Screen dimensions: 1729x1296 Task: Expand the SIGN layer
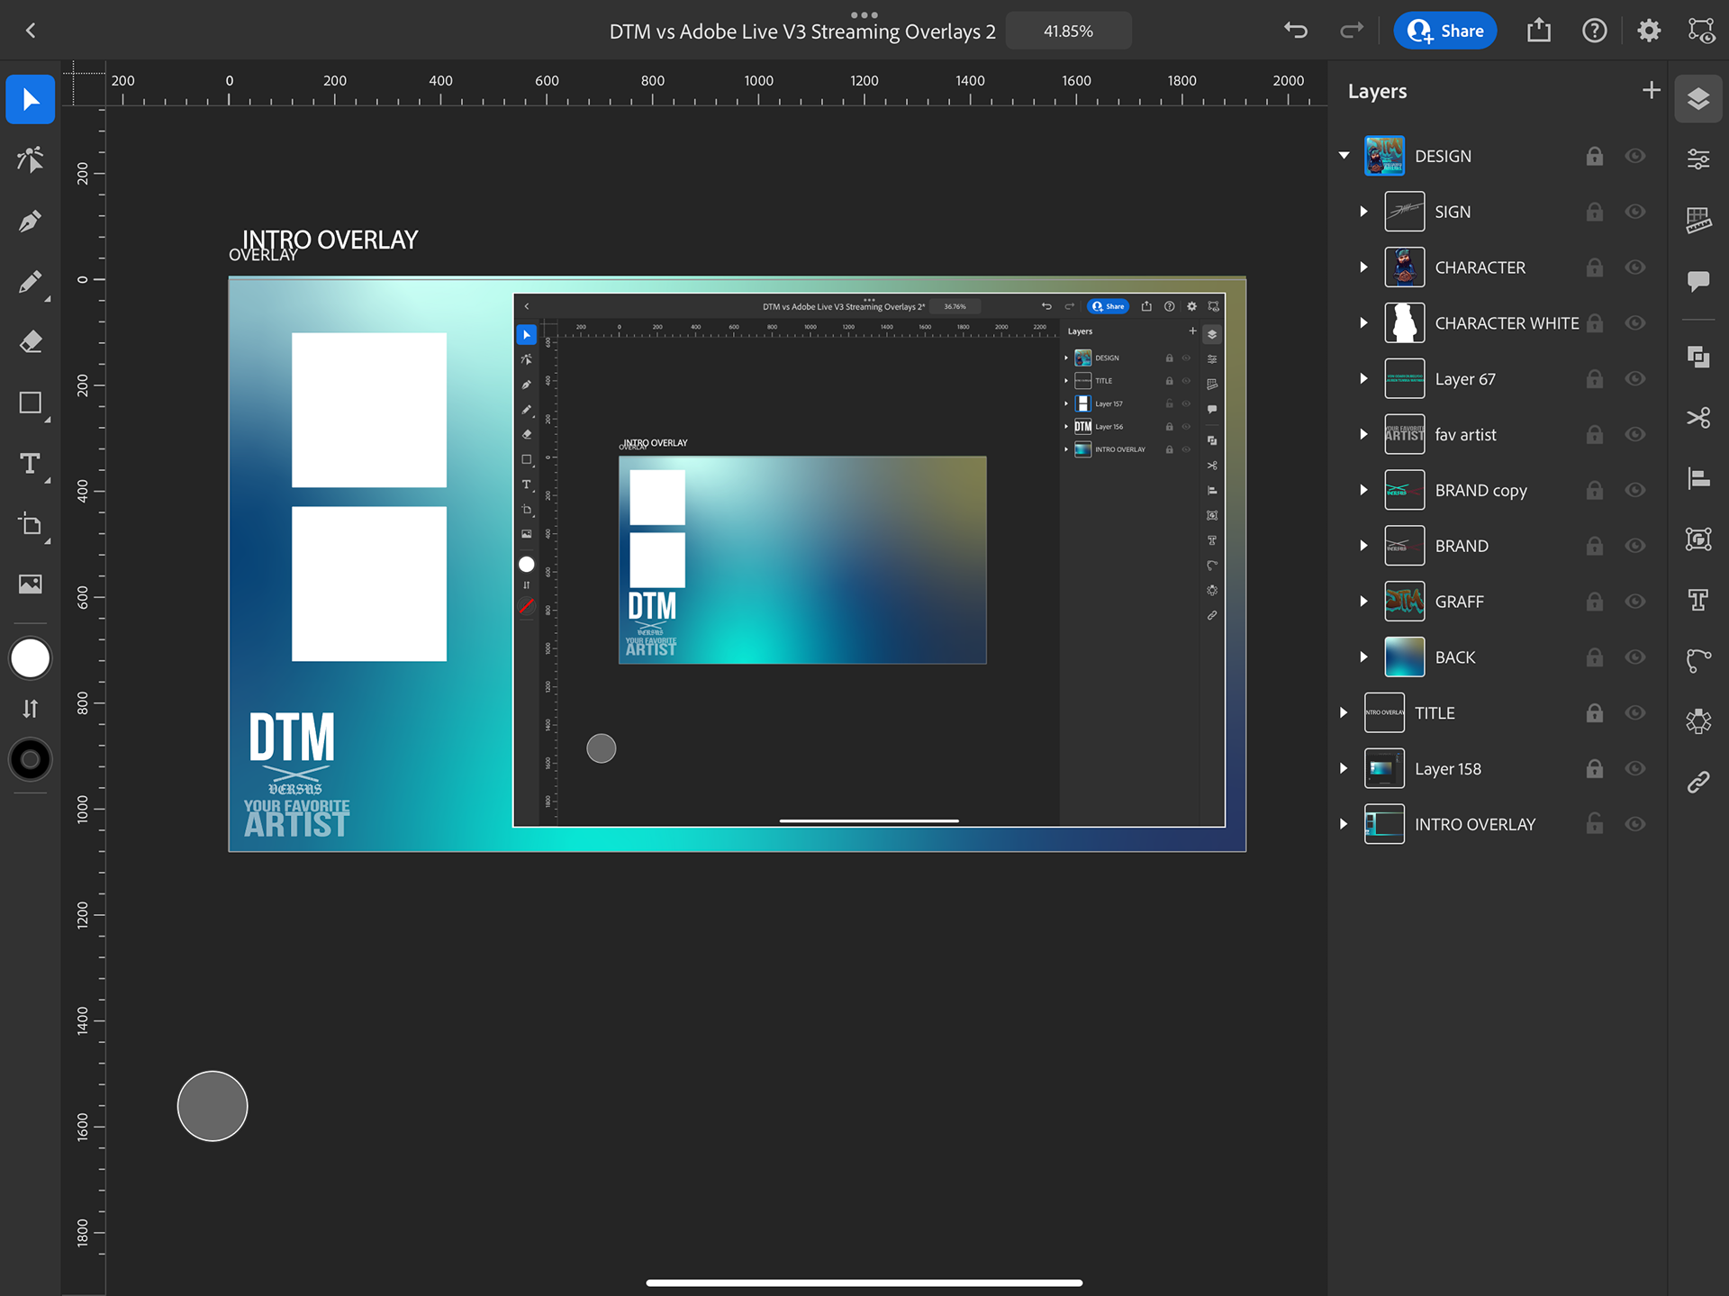pos(1364,212)
